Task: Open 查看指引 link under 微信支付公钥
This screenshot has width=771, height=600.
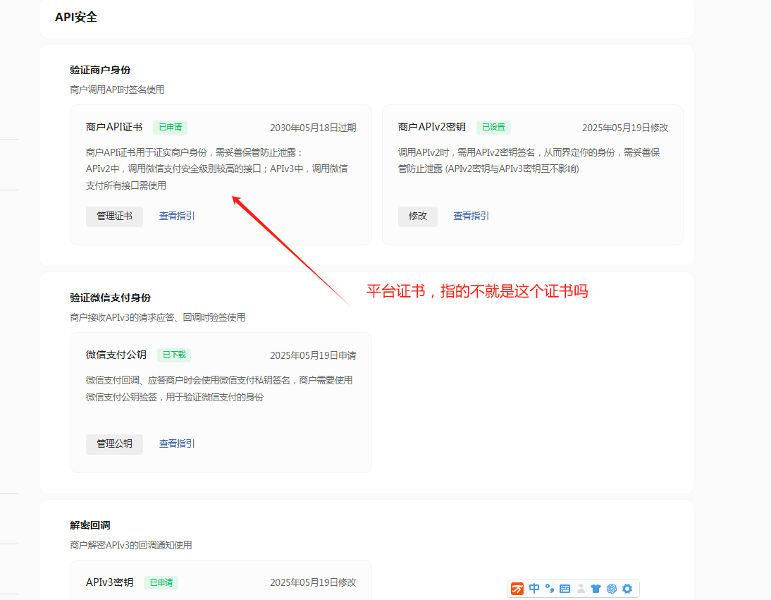Action: (x=177, y=443)
